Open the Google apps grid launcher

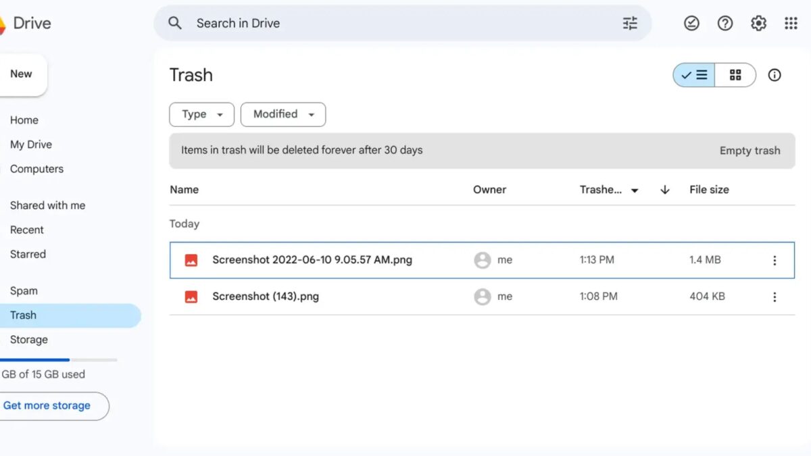click(x=791, y=24)
